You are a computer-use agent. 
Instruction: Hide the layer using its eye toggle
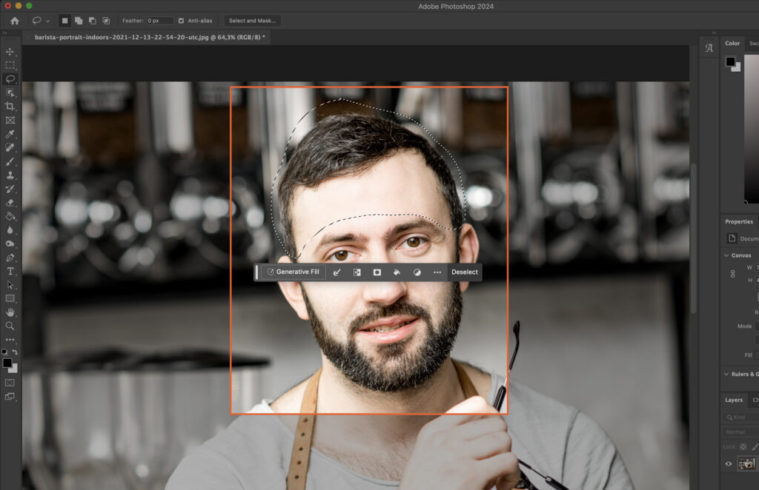point(729,464)
